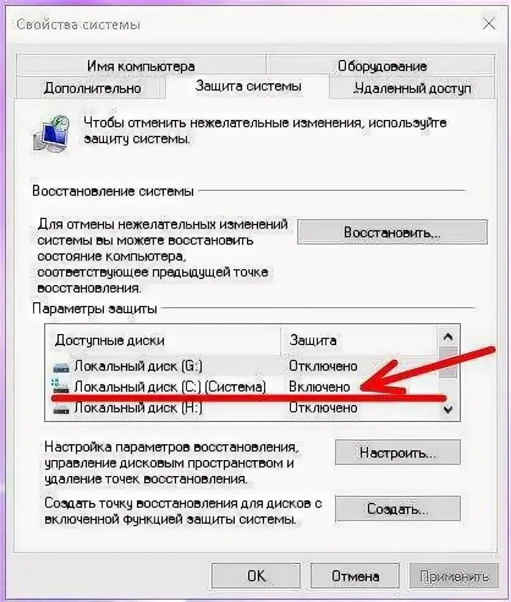Viewport: 511px width, 602px height.
Task: Click the drive list scrollbar thumb
Action: (x=448, y=363)
